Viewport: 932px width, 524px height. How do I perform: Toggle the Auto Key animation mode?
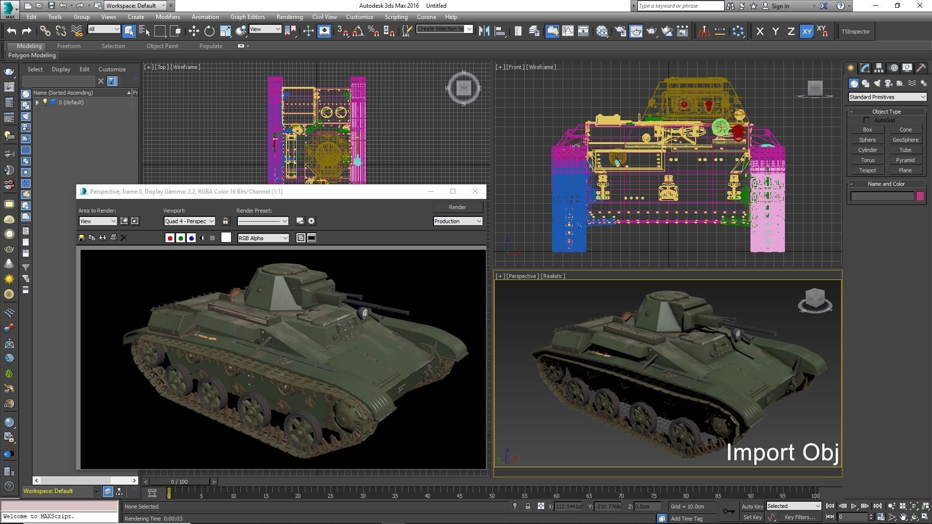752,506
